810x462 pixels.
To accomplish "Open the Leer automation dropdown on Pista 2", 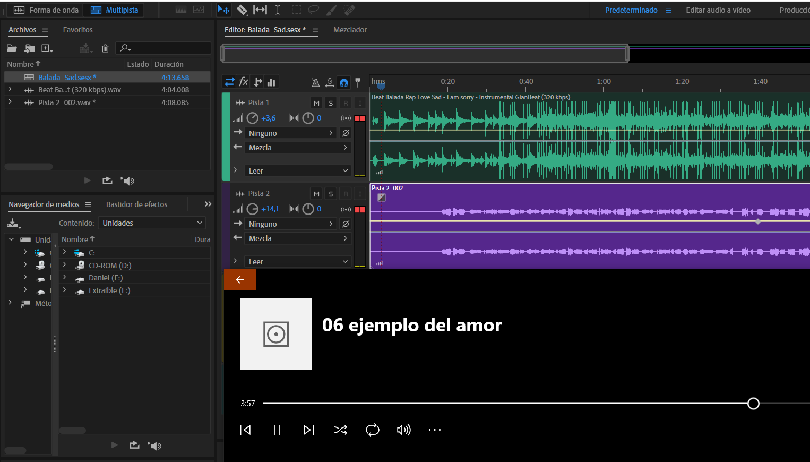I will pos(298,262).
